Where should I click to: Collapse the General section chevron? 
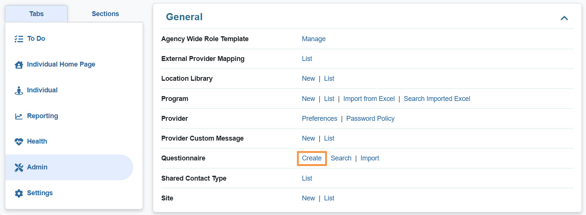pos(564,18)
